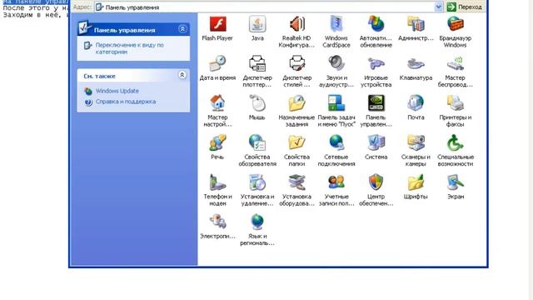533x300 pixels.
Task: Open Учетные записи пользователей icon
Action: [336, 182]
